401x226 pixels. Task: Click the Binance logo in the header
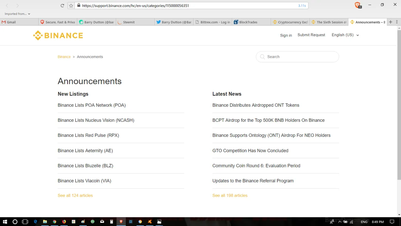pos(58,35)
